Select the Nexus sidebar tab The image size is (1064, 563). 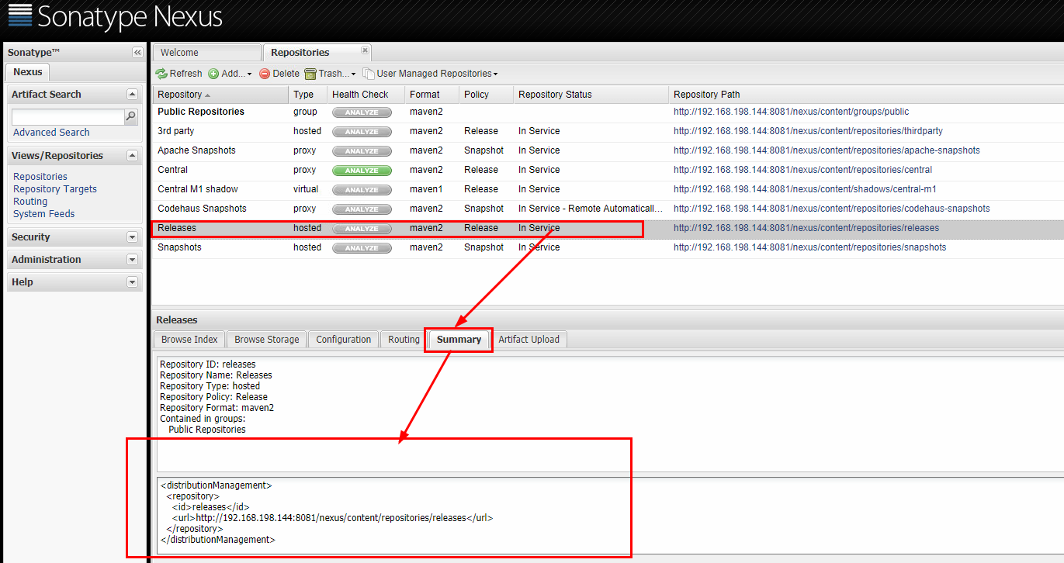pos(28,72)
